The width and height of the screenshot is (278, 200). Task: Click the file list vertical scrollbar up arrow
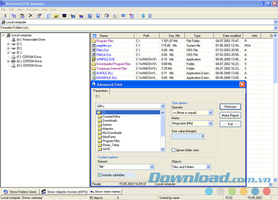(275, 36)
